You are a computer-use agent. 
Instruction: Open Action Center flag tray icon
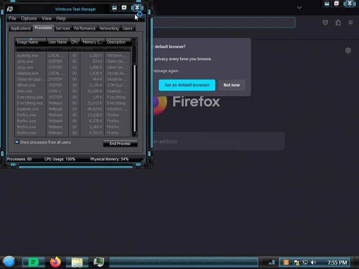[x=297, y=262]
